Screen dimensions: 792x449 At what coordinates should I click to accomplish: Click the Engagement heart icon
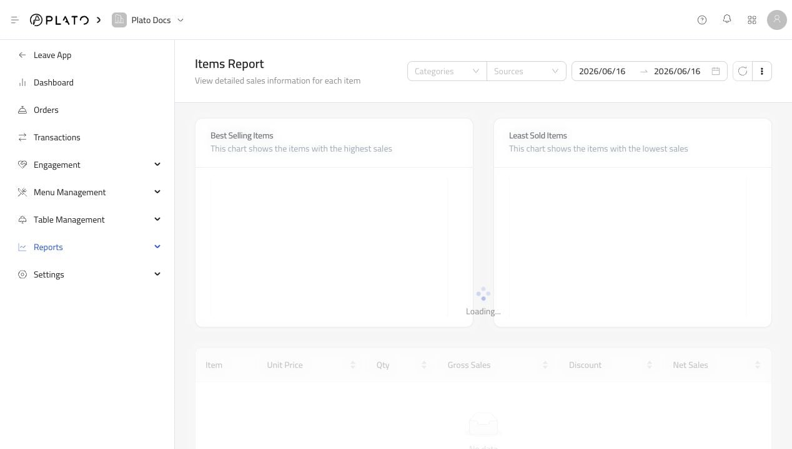click(x=22, y=165)
